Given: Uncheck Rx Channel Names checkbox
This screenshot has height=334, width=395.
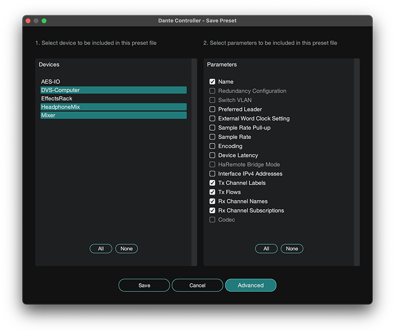Looking at the screenshot, I should click(x=212, y=201).
